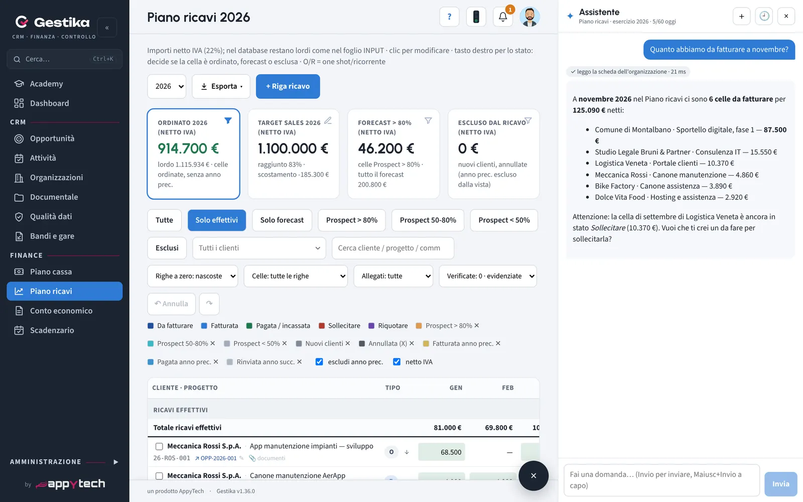Collapse the sidebar with the double-chevron button

click(107, 28)
